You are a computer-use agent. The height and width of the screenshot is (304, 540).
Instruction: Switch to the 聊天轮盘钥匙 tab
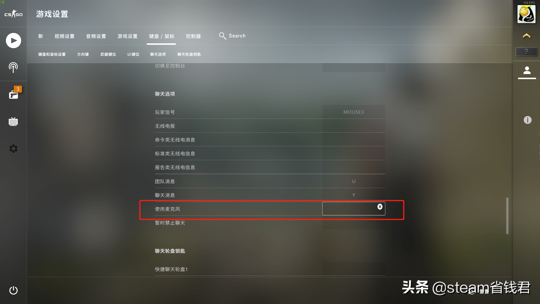[x=189, y=54]
